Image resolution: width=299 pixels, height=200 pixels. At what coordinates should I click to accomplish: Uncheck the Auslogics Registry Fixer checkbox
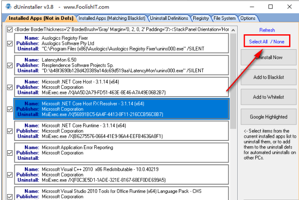10,44
